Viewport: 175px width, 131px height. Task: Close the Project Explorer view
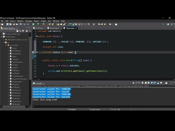pyautogui.click(x=17, y=28)
